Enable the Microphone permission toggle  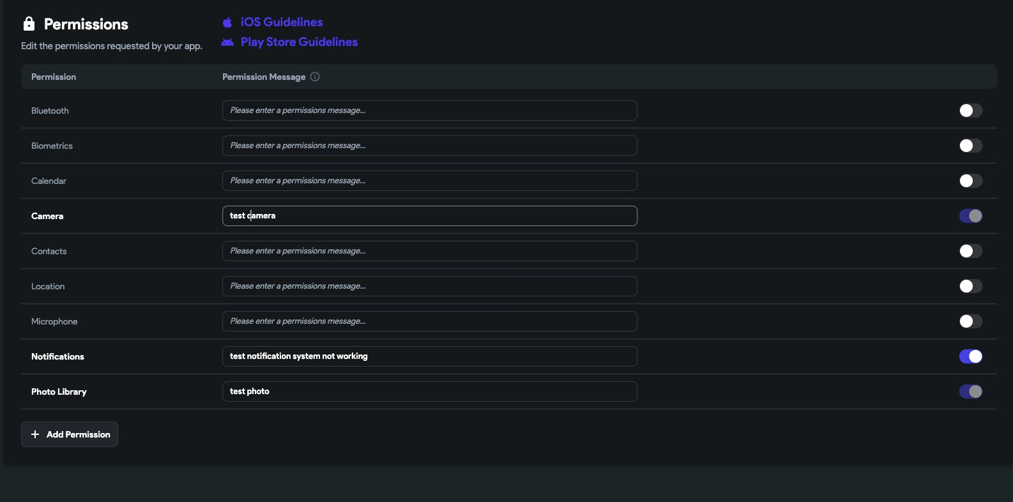(970, 321)
